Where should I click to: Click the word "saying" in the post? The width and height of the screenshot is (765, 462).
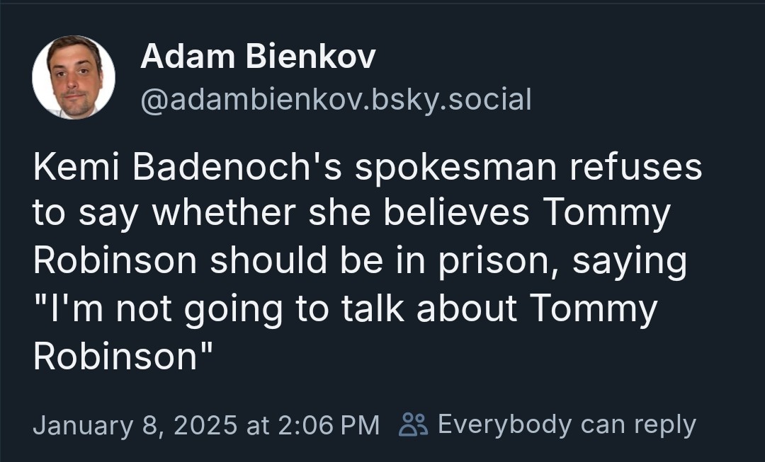[x=630, y=261]
